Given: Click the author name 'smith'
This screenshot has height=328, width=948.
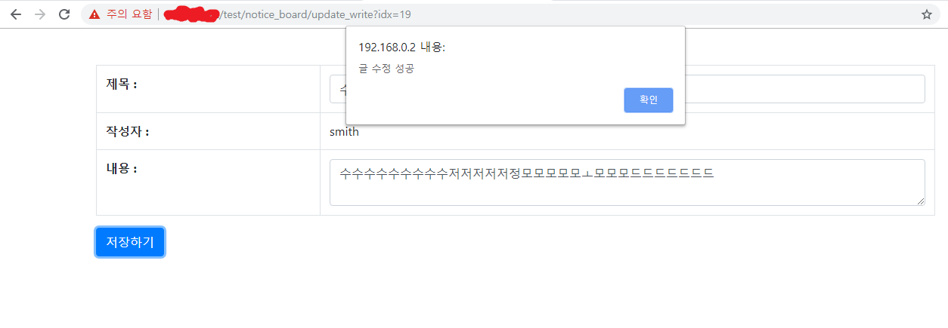Looking at the screenshot, I should tap(344, 132).
